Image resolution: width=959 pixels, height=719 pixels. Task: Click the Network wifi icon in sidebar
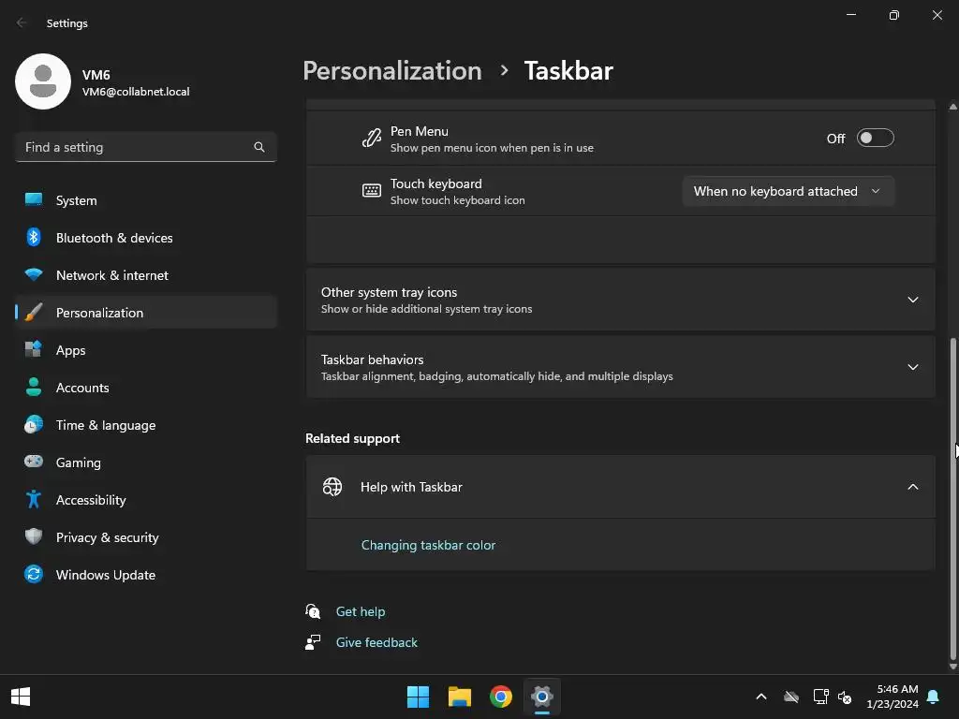click(34, 274)
